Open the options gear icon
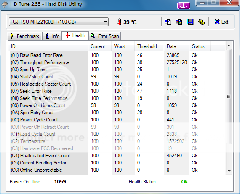 [202, 22]
